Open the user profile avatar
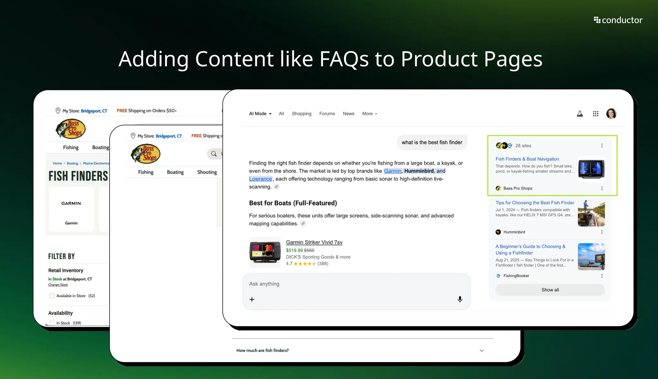The width and height of the screenshot is (658, 379). [611, 114]
